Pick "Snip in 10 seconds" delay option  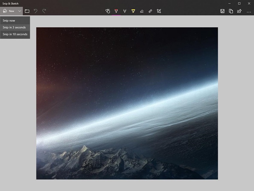[15, 34]
